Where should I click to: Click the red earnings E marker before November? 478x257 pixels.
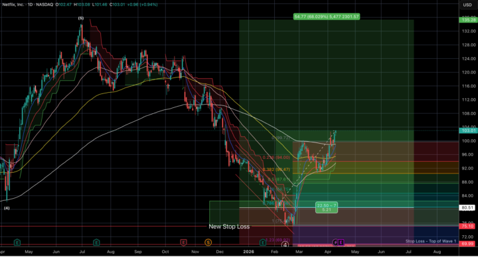coord(183,242)
